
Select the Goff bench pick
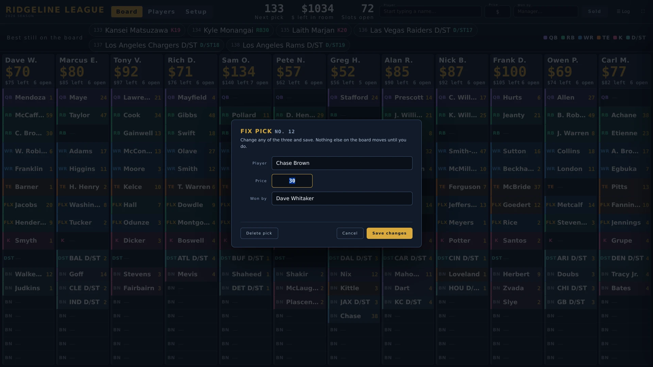click(83, 274)
